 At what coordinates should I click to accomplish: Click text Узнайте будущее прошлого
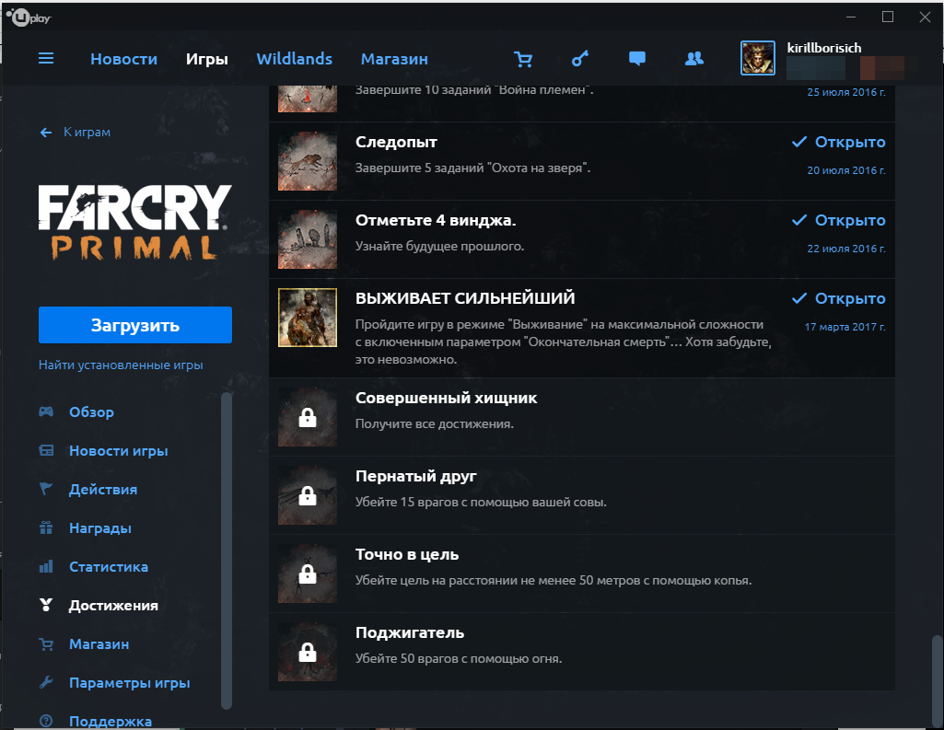[x=439, y=246]
